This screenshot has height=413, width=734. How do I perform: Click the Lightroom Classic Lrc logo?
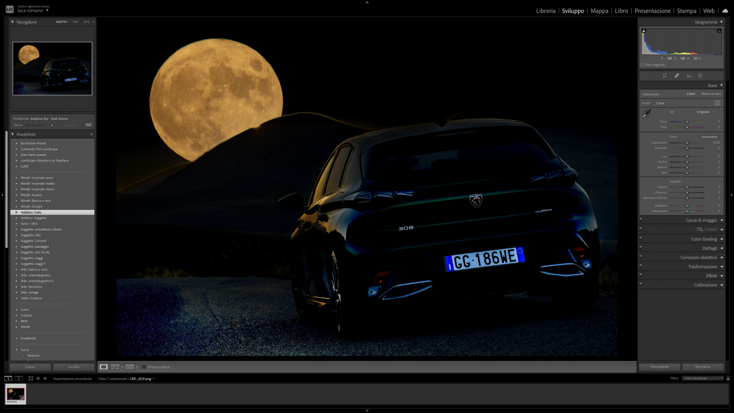point(9,9)
